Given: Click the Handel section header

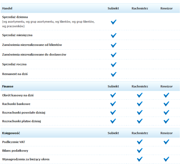Looking at the screenshot, I should [x=7, y=8].
